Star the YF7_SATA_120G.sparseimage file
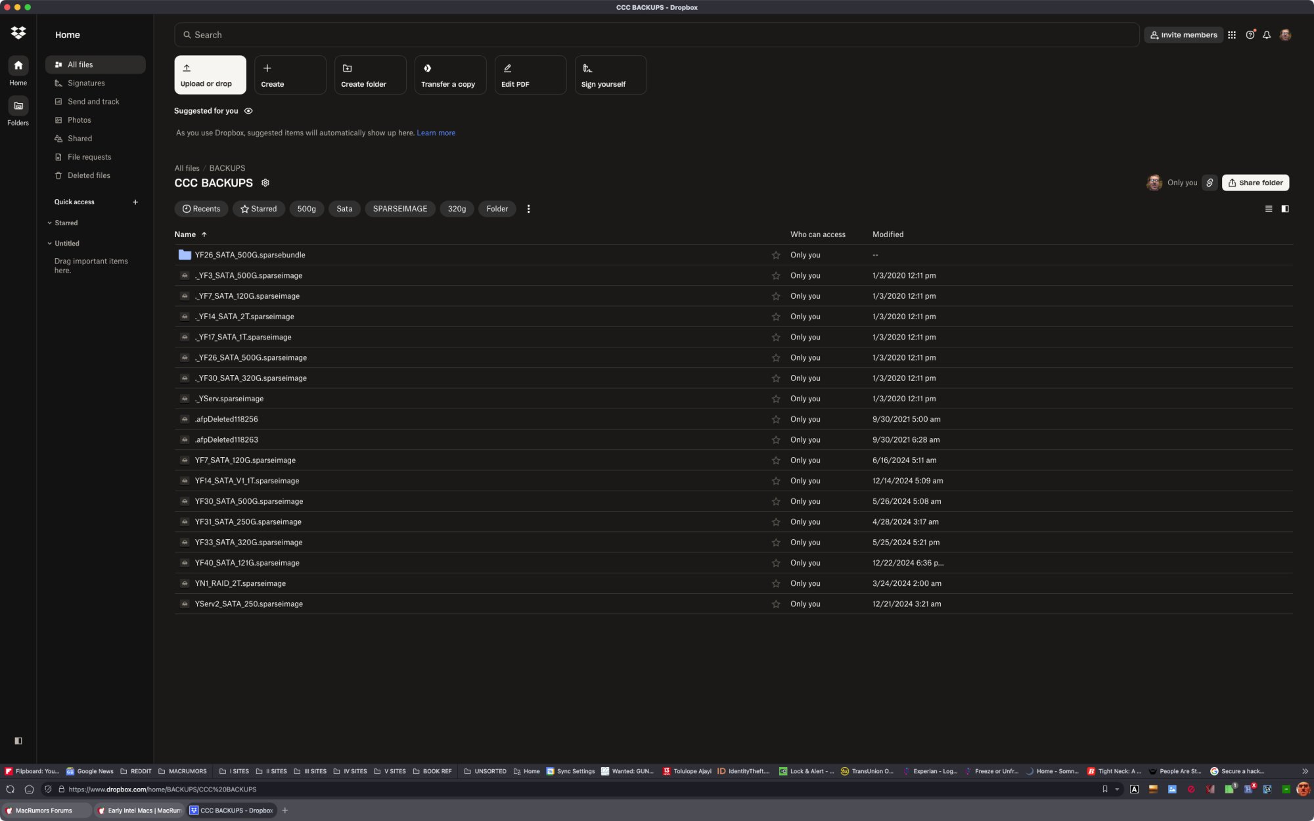 tap(776, 460)
